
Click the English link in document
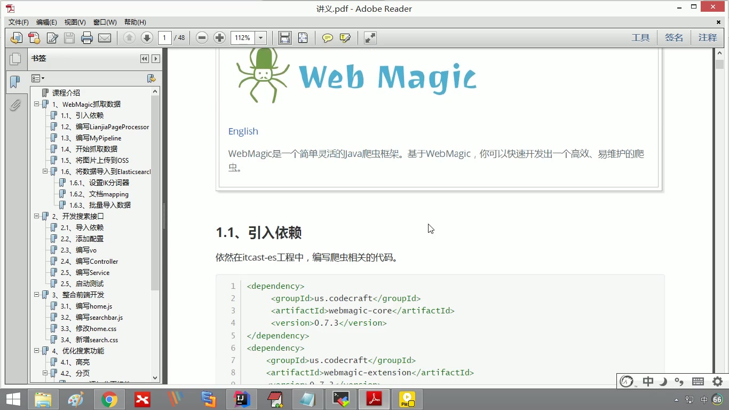tap(243, 131)
